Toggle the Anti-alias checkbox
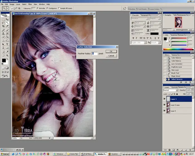 click(38, 8)
